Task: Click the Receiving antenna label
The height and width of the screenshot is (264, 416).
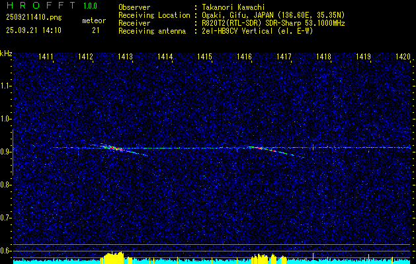Action: tap(152, 31)
